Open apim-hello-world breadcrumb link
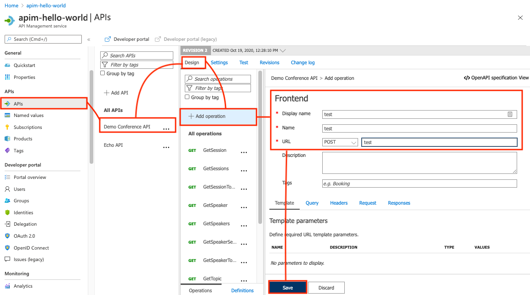This screenshot has height=295, width=530. point(46,6)
